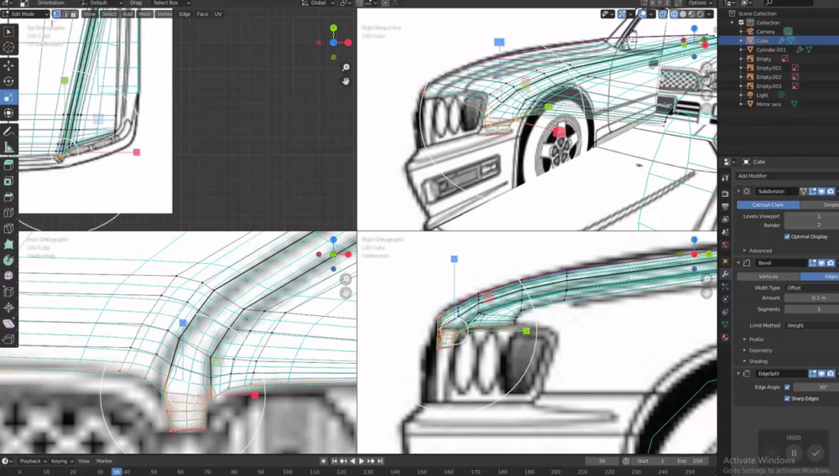
Task: Collapse the EdgeSplit modifier panel
Action: [738, 374]
